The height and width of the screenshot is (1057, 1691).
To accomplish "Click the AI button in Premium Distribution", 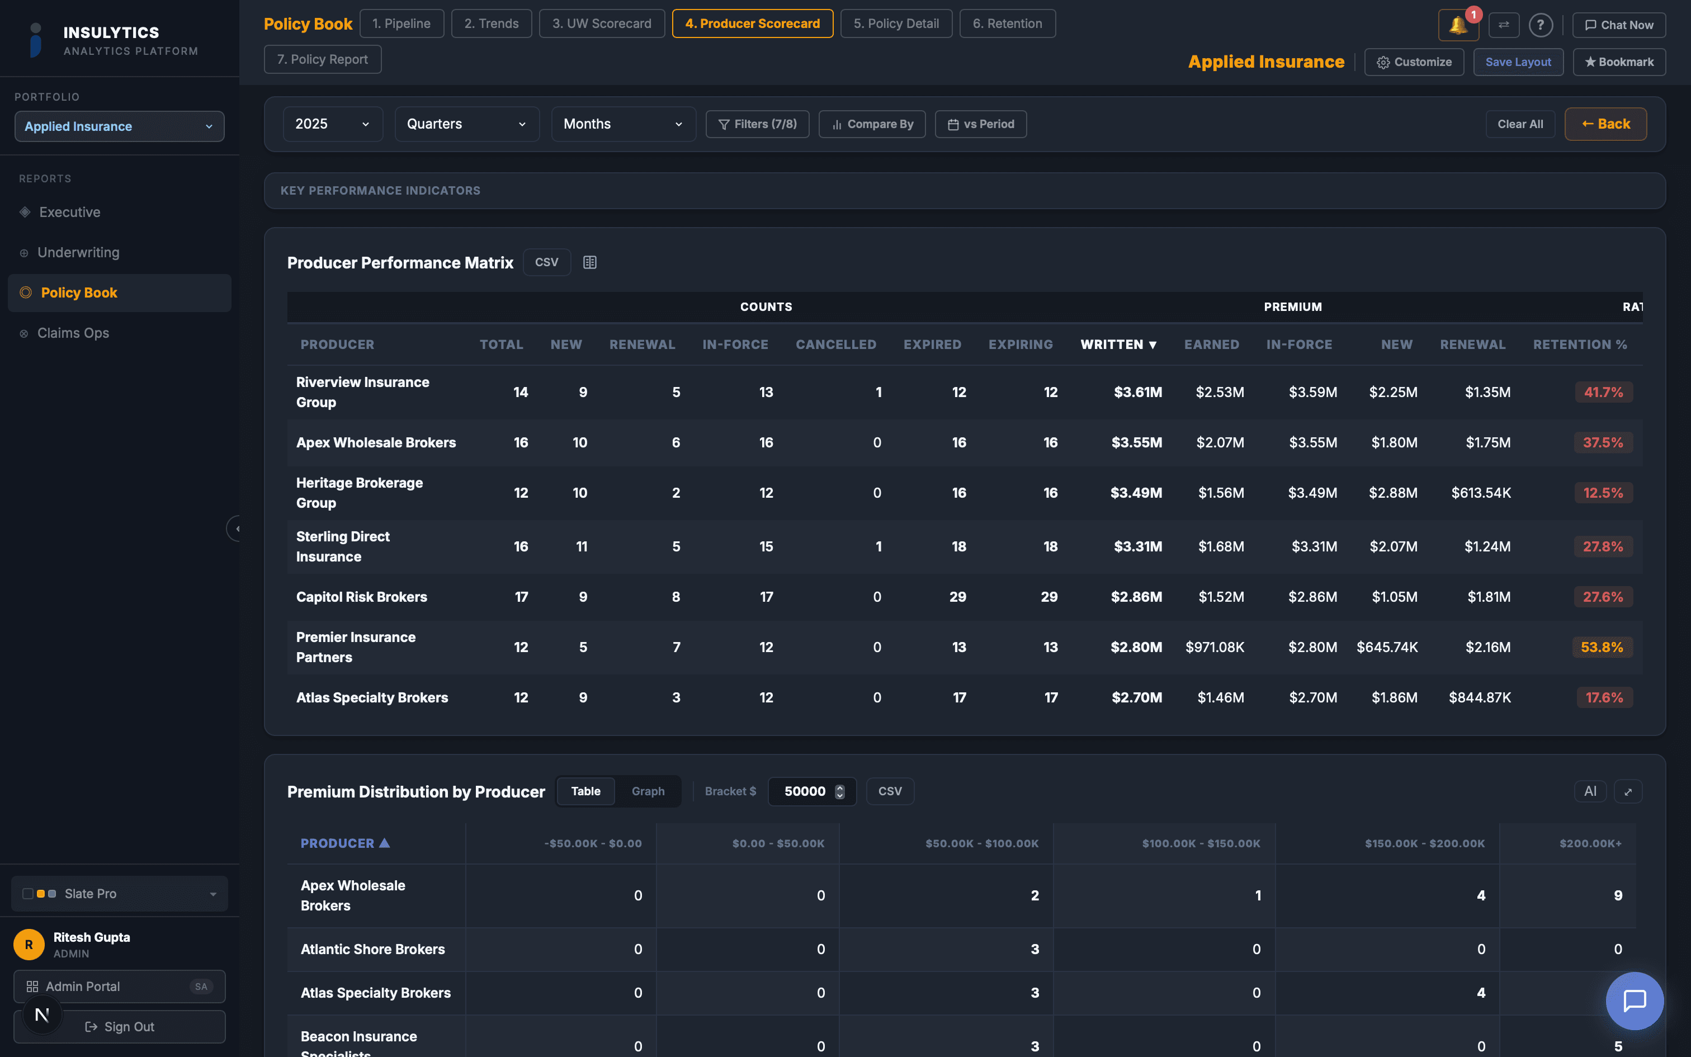I will click(1590, 791).
